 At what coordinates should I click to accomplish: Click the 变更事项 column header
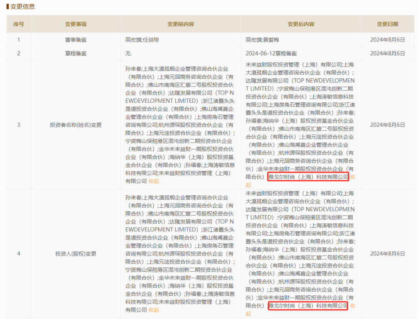(x=76, y=24)
